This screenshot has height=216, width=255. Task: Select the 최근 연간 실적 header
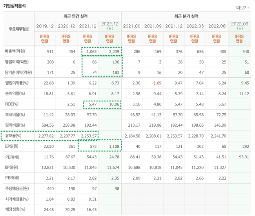[76, 16]
